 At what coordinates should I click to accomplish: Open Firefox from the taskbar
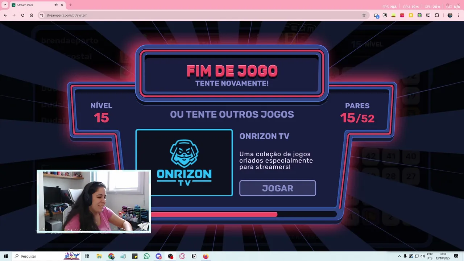click(206, 256)
